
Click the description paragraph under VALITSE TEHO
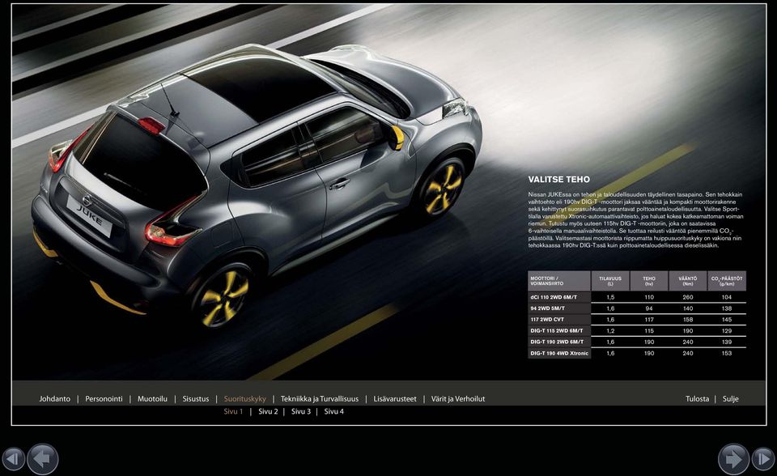(636, 219)
